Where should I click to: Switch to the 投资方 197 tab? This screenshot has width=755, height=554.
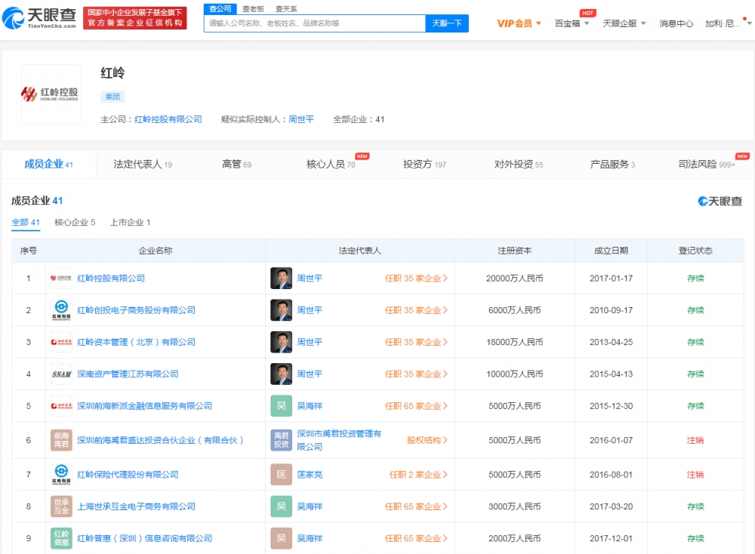[x=424, y=164]
